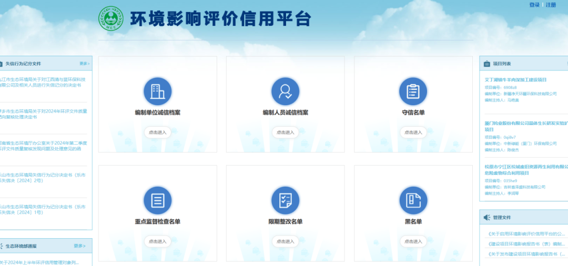568x266 pixels.
Task: Open the 编制单位诚信档案 title text
Action: [x=158, y=113]
